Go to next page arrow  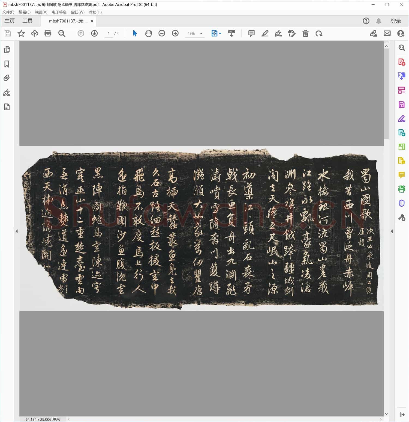[x=94, y=33]
